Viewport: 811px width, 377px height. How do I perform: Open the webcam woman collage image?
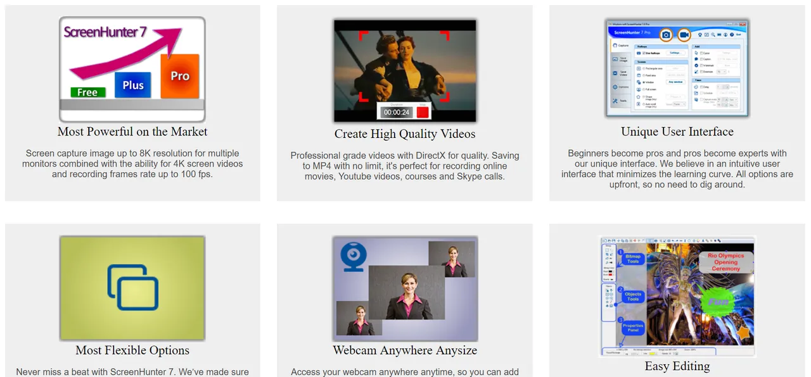tap(405, 288)
